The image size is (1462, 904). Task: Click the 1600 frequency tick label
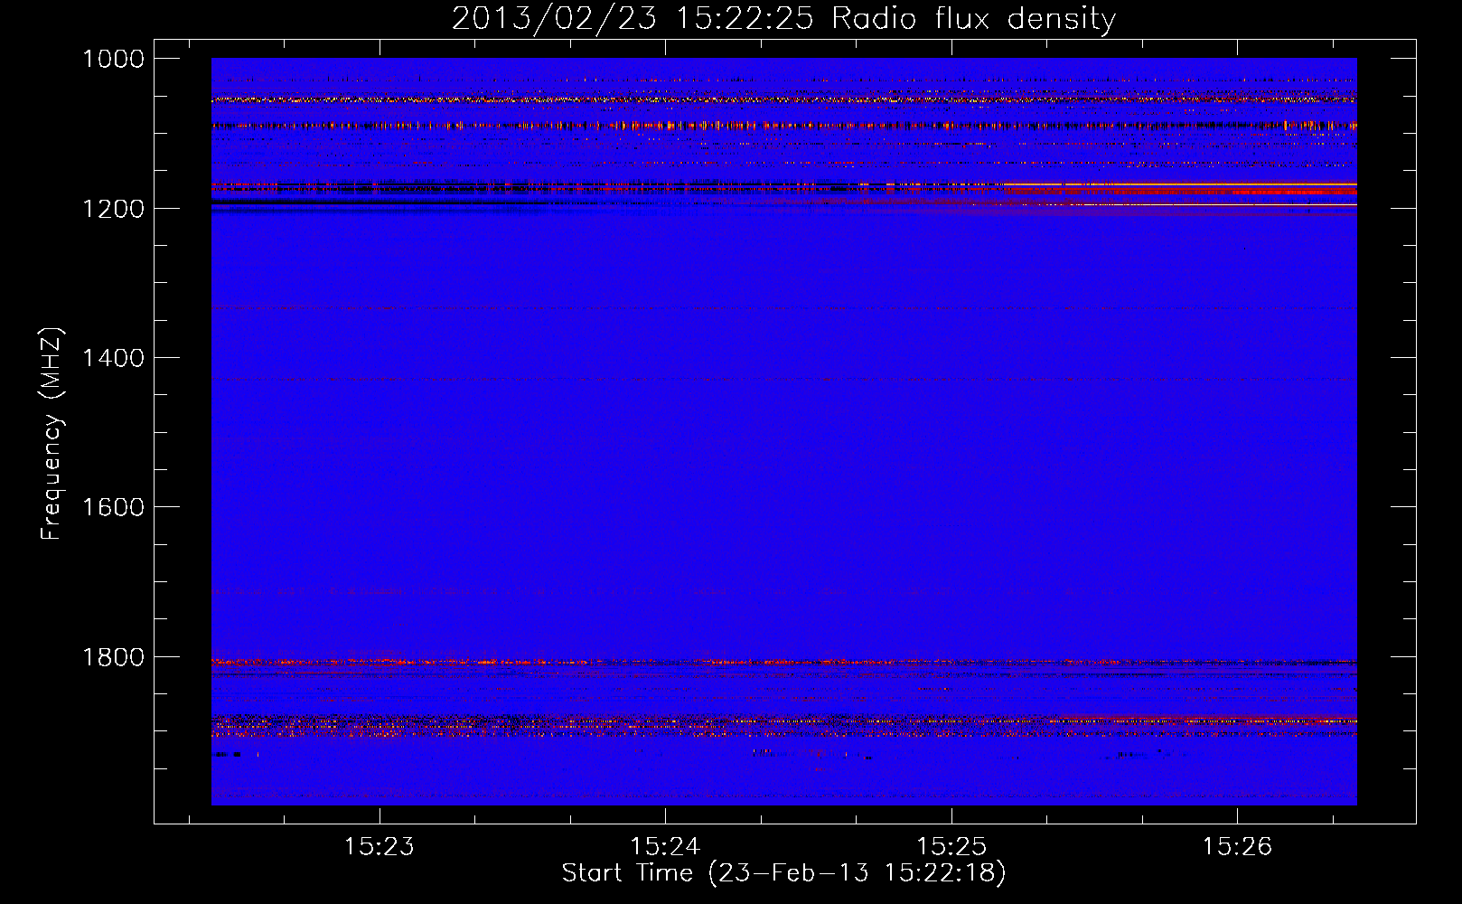[x=113, y=507]
